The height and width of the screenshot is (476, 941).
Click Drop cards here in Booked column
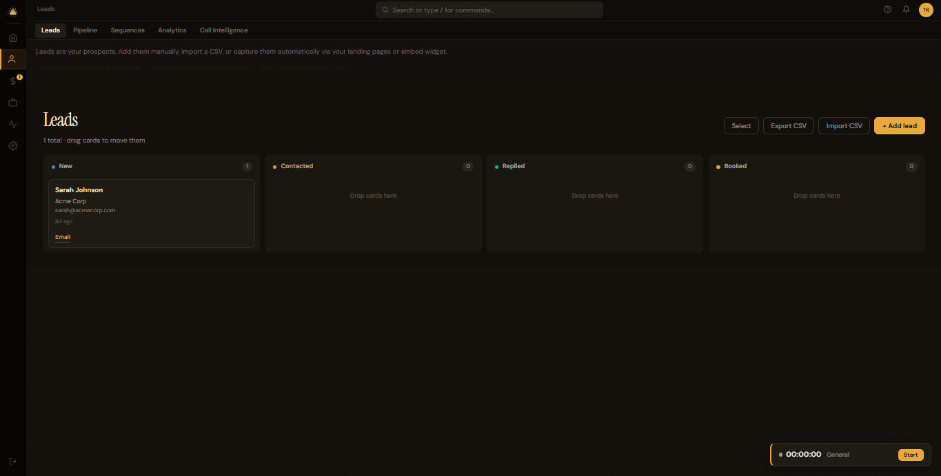coord(817,196)
